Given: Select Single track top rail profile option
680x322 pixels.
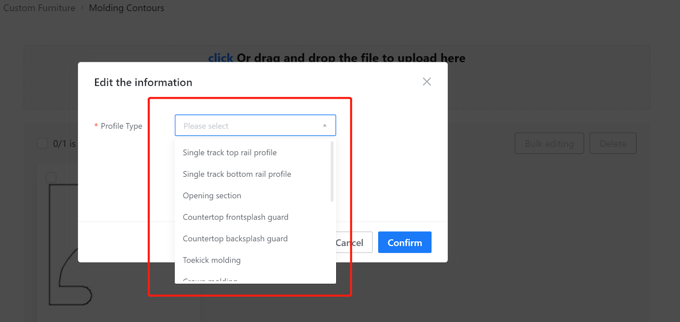Looking at the screenshot, I should [229, 153].
